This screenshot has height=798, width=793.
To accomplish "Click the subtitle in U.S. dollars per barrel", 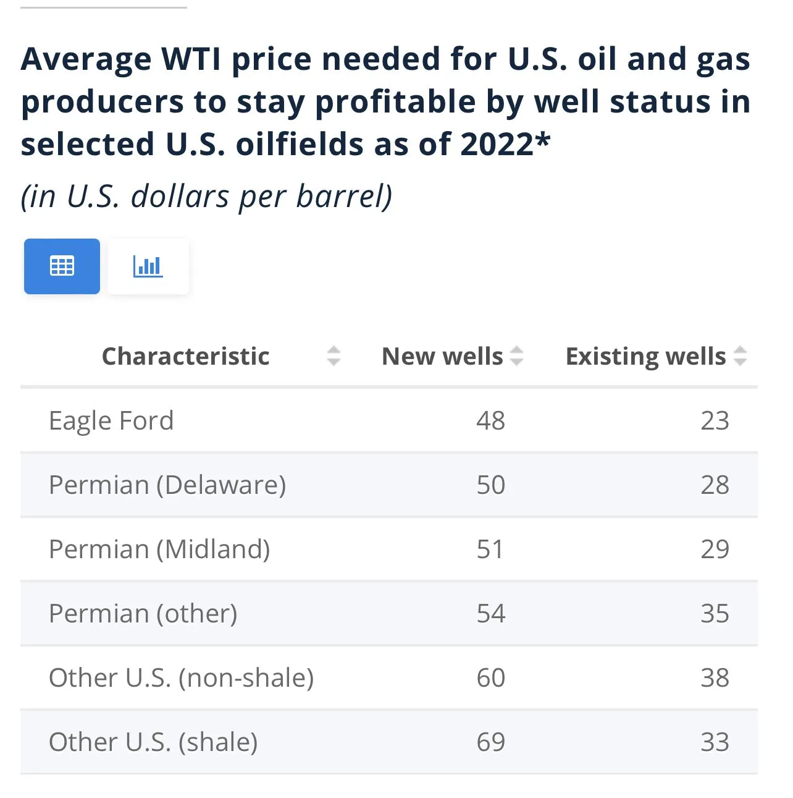I will (206, 197).
